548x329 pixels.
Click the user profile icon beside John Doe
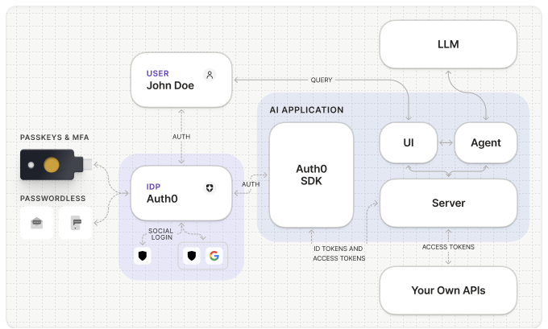210,75
